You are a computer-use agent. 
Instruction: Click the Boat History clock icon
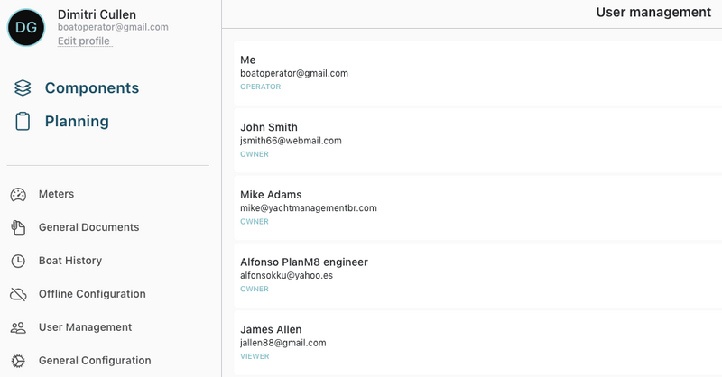point(18,262)
